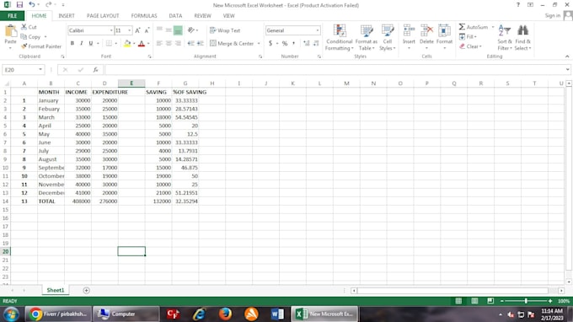
Task: Click the formula bar input field
Action: [336, 69]
